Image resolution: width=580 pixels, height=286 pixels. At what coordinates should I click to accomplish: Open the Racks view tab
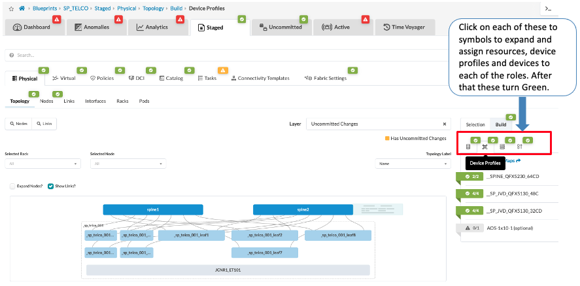(122, 101)
